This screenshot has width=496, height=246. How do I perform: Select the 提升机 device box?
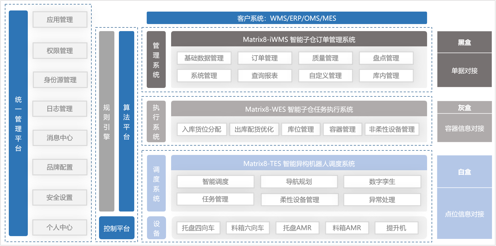coord(396,228)
